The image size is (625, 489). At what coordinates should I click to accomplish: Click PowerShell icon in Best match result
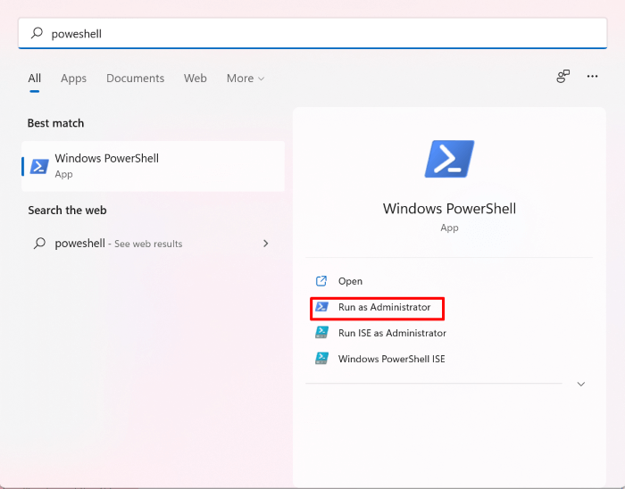point(39,166)
